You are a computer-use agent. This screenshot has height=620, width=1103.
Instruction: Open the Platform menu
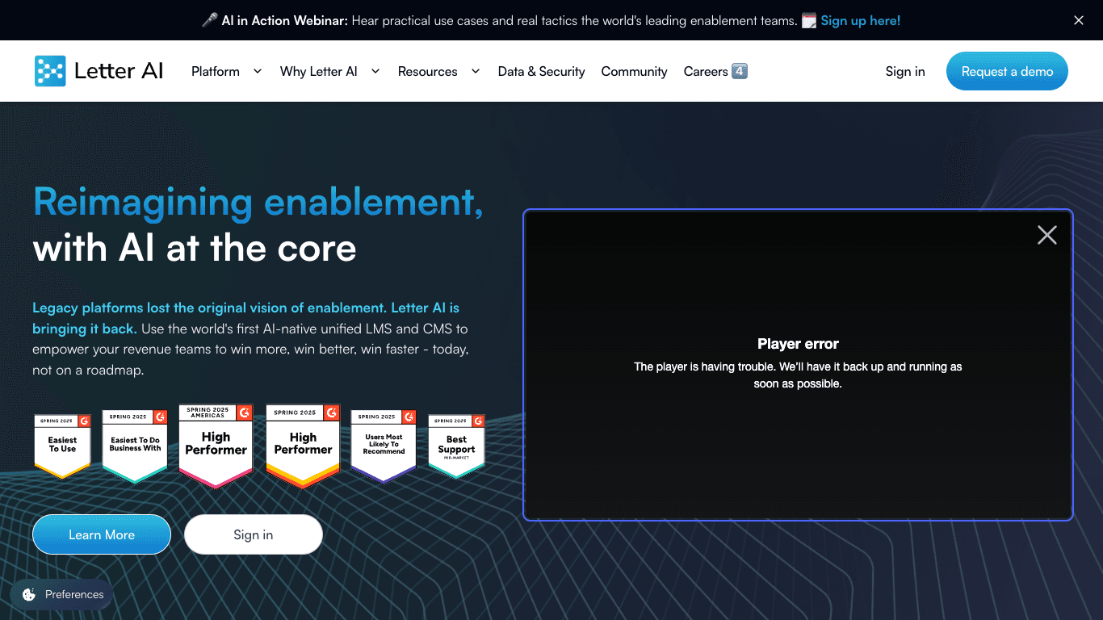point(216,71)
